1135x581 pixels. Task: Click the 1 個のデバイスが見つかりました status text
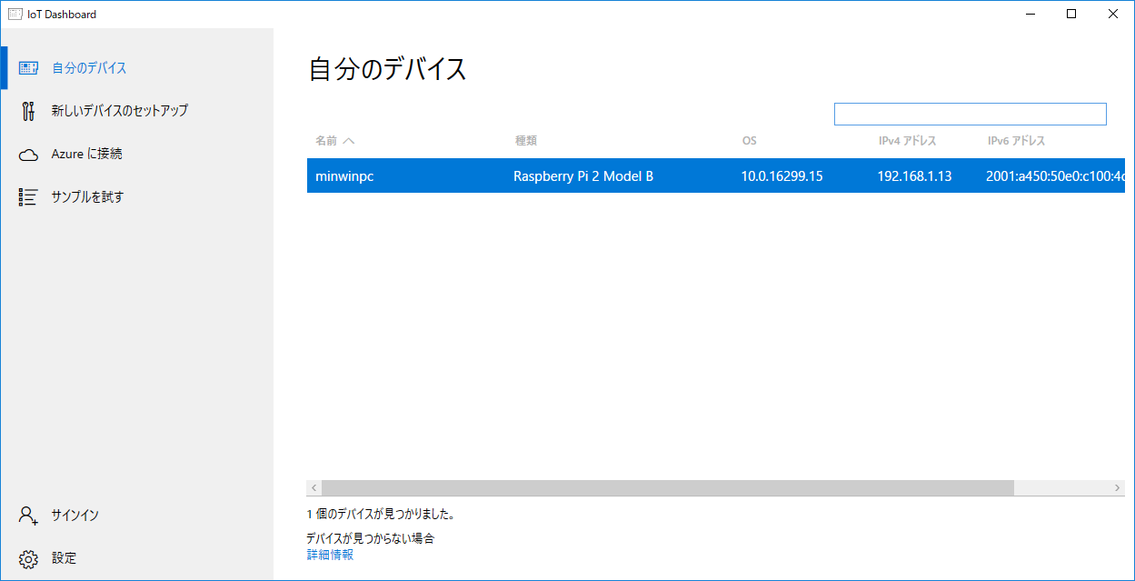tap(381, 515)
